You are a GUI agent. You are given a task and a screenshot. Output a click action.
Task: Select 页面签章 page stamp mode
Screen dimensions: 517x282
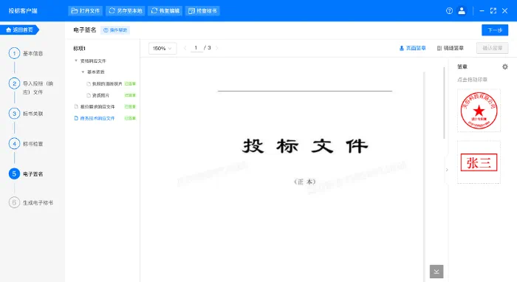point(412,48)
